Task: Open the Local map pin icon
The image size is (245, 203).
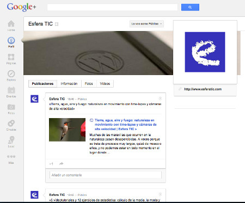Action: pyautogui.click(x=11, y=140)
